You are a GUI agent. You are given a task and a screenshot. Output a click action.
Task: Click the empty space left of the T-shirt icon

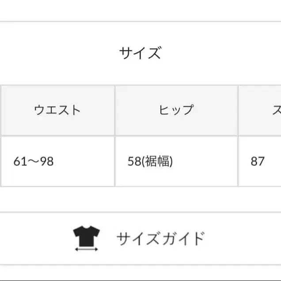35,239
